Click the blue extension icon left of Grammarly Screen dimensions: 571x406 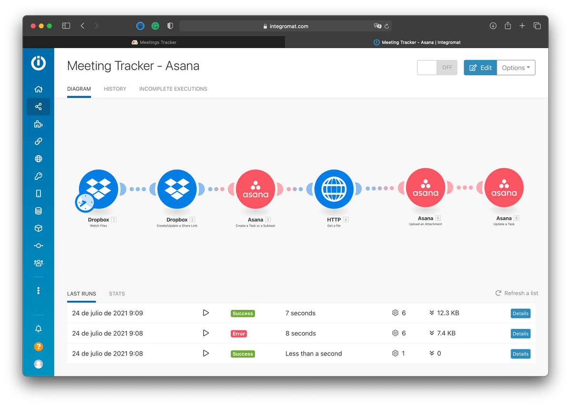[140, 26]
